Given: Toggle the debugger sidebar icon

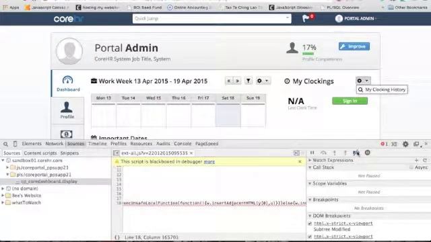Looking at the screenshot, I should (296, 153).
